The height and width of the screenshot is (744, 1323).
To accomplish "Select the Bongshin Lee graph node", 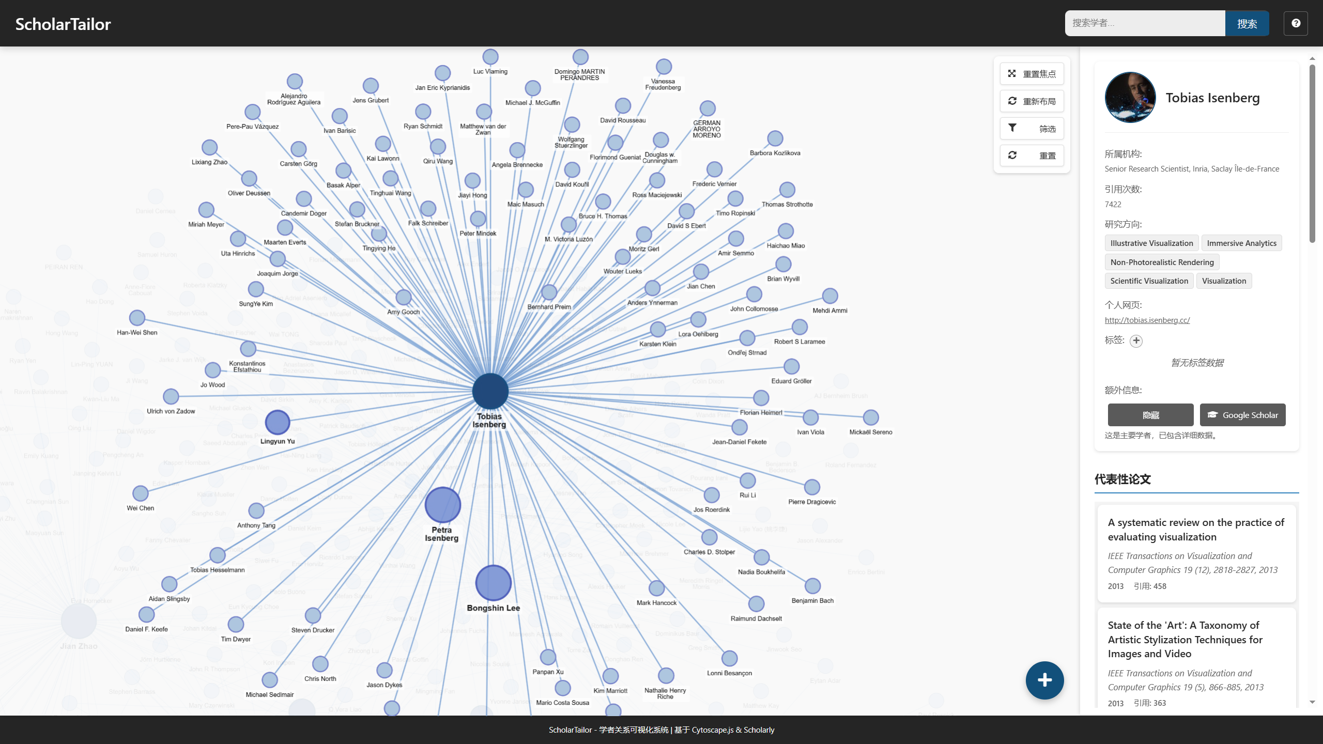I will [x=493, y=583].
